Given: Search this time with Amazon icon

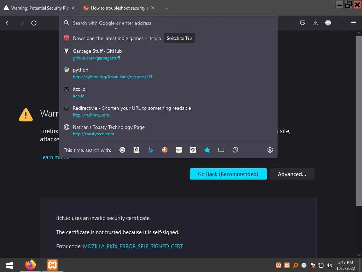Looking at the screenshot, I should tap(136, 150).
